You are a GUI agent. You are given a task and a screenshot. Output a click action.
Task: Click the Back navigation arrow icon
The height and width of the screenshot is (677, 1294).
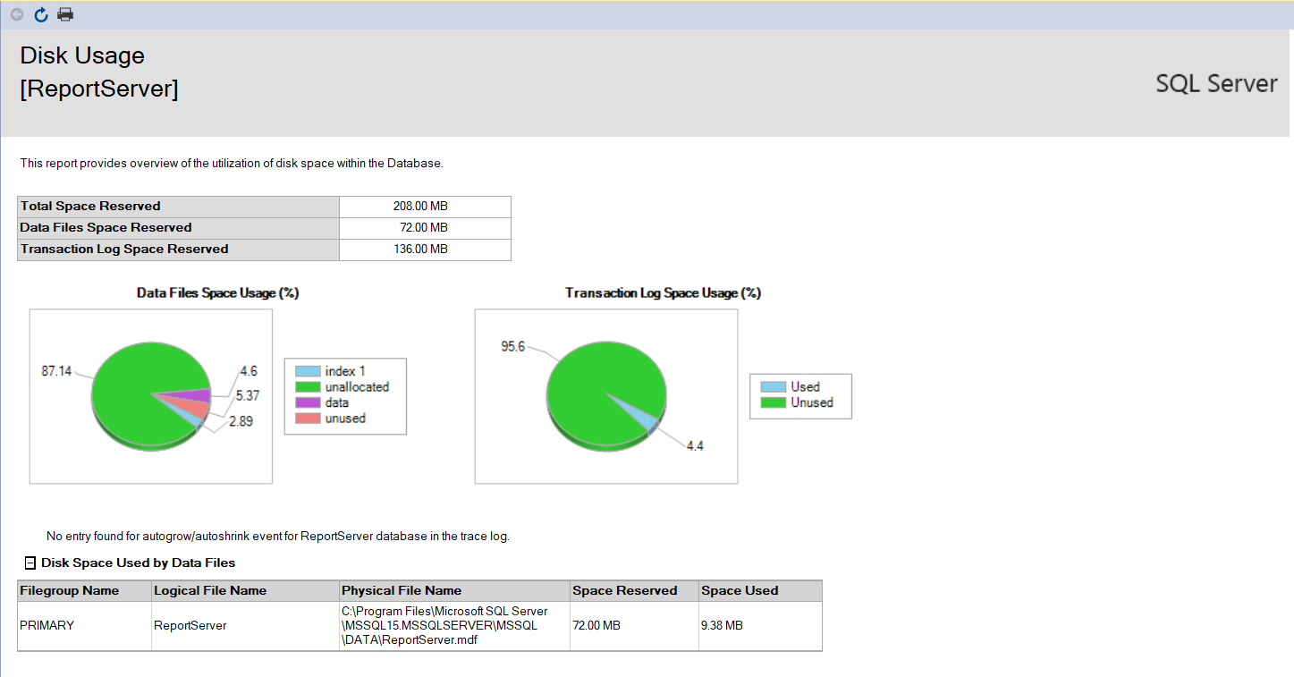pyautogui.click(x=17, y=14)
